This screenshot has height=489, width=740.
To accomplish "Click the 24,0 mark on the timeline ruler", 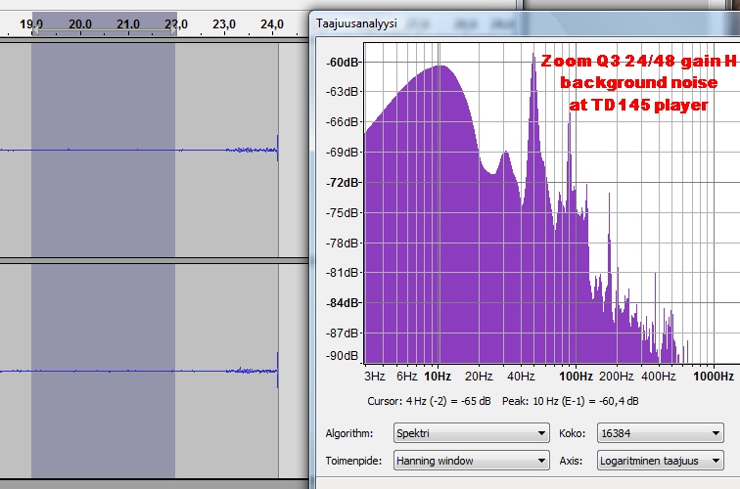I will coord(272,24).
